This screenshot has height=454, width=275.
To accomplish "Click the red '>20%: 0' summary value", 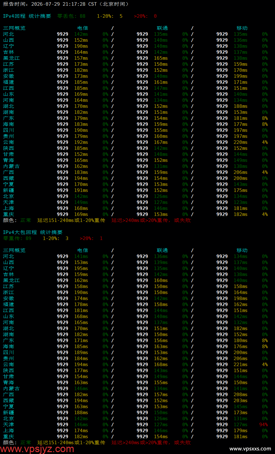I will pyautogui.click(x=145, y=16).
